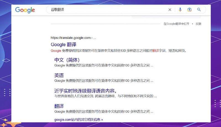Click the Google 翻译 result description text
The width and height of the screenshot is (221, 127).
[x=119, y=51]
